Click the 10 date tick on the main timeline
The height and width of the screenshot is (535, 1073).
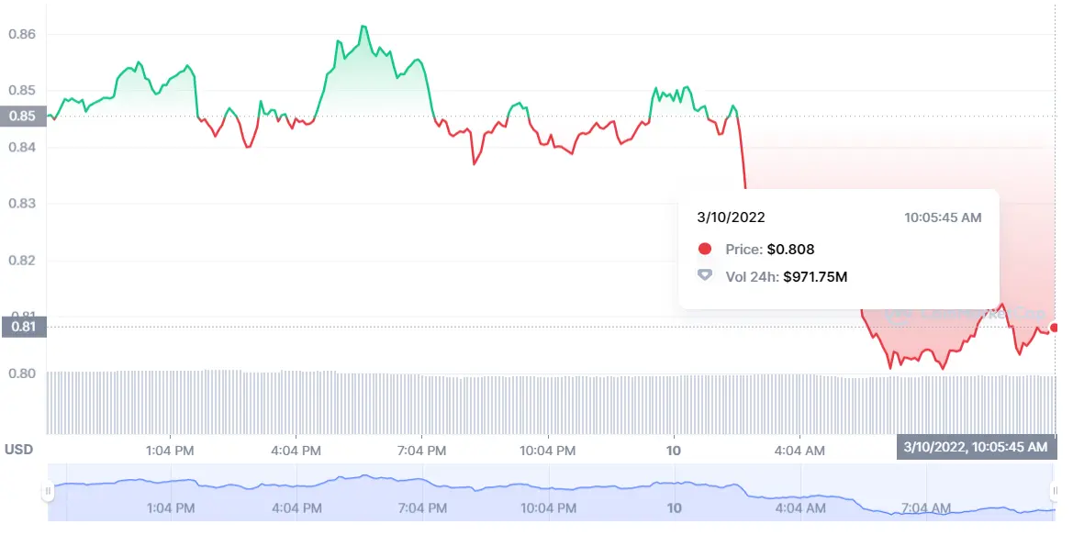click(x=673, y=451)
